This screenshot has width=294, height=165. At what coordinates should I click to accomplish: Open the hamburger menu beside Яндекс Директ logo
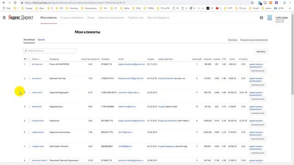click(x=4, y=17)
